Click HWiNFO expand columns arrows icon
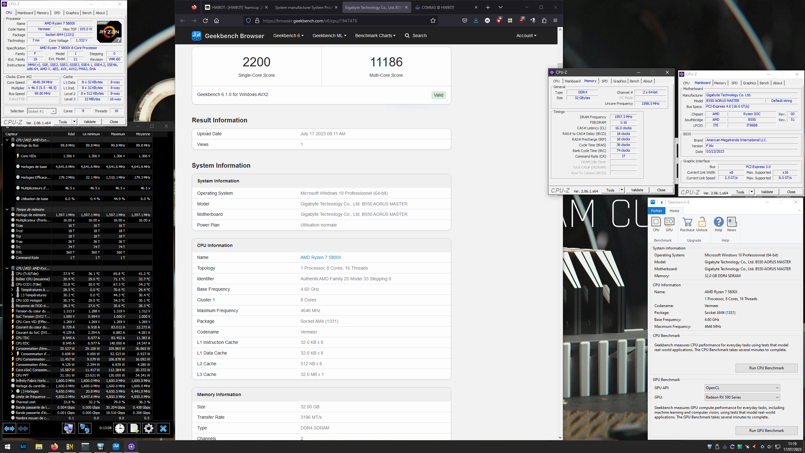 coord(9,428)
